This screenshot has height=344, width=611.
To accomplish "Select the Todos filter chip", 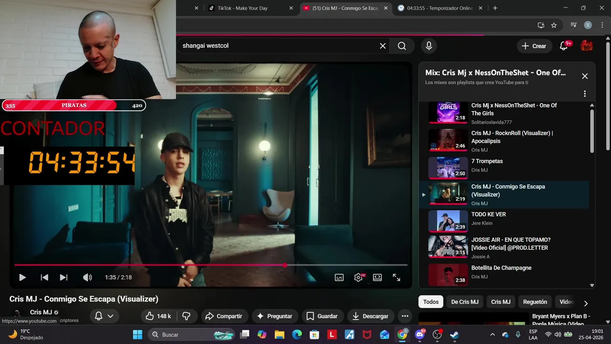I will click(431, 302).
